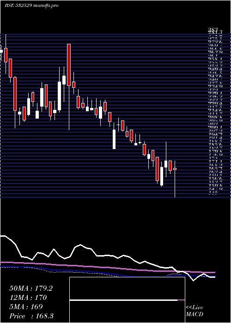Click the white MACD horizontal divider line
231x323 pixels.
tap(123, 300)
